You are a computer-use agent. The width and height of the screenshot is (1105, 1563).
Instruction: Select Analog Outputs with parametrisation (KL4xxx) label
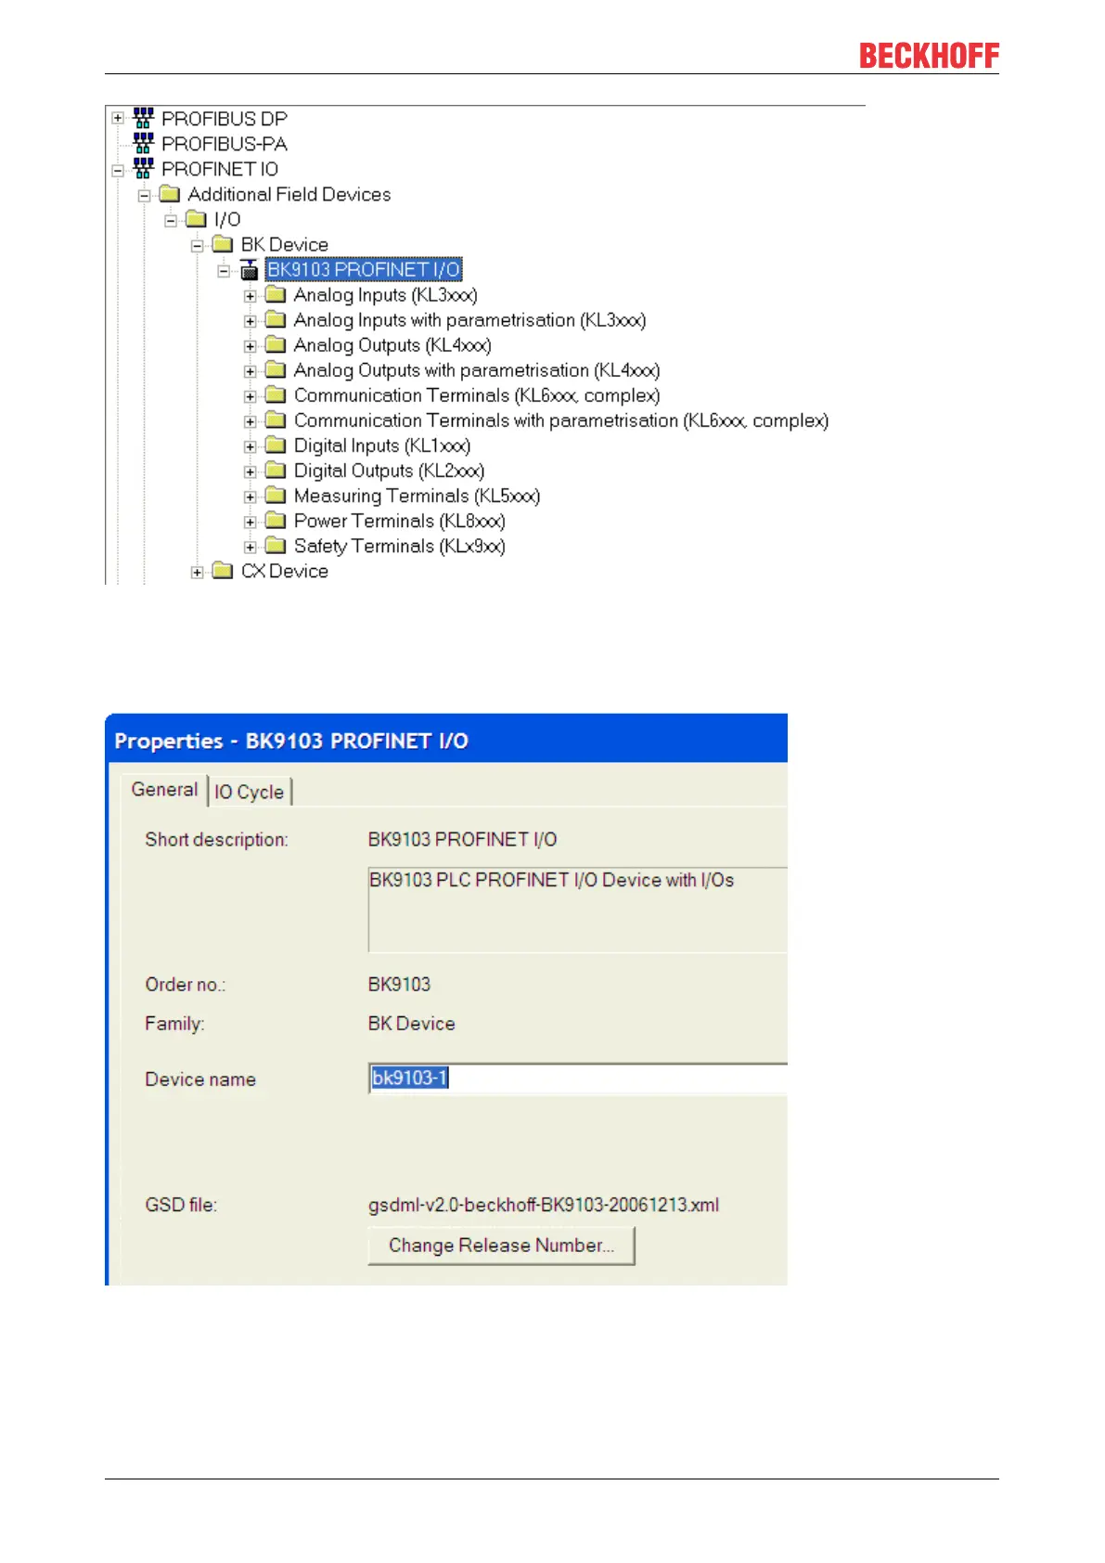(x=477, y=370)
